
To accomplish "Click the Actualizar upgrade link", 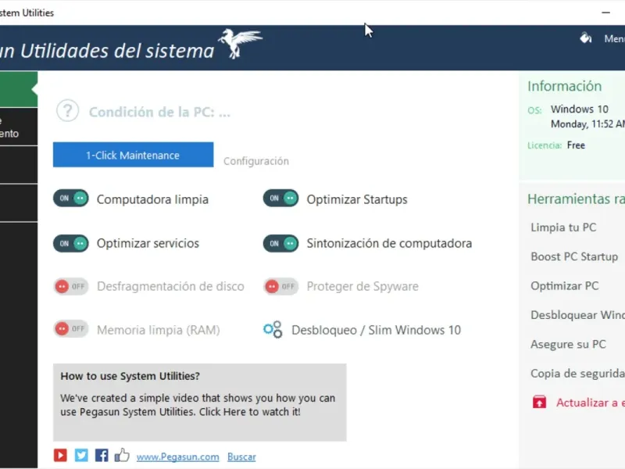I will (x=591, y=403).
